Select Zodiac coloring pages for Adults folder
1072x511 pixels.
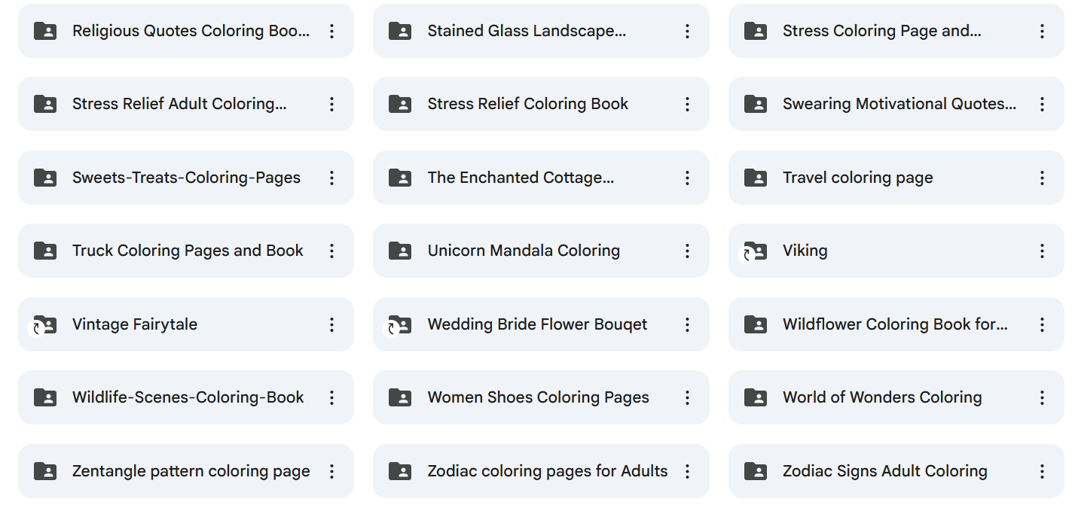[x=547, y=471]
